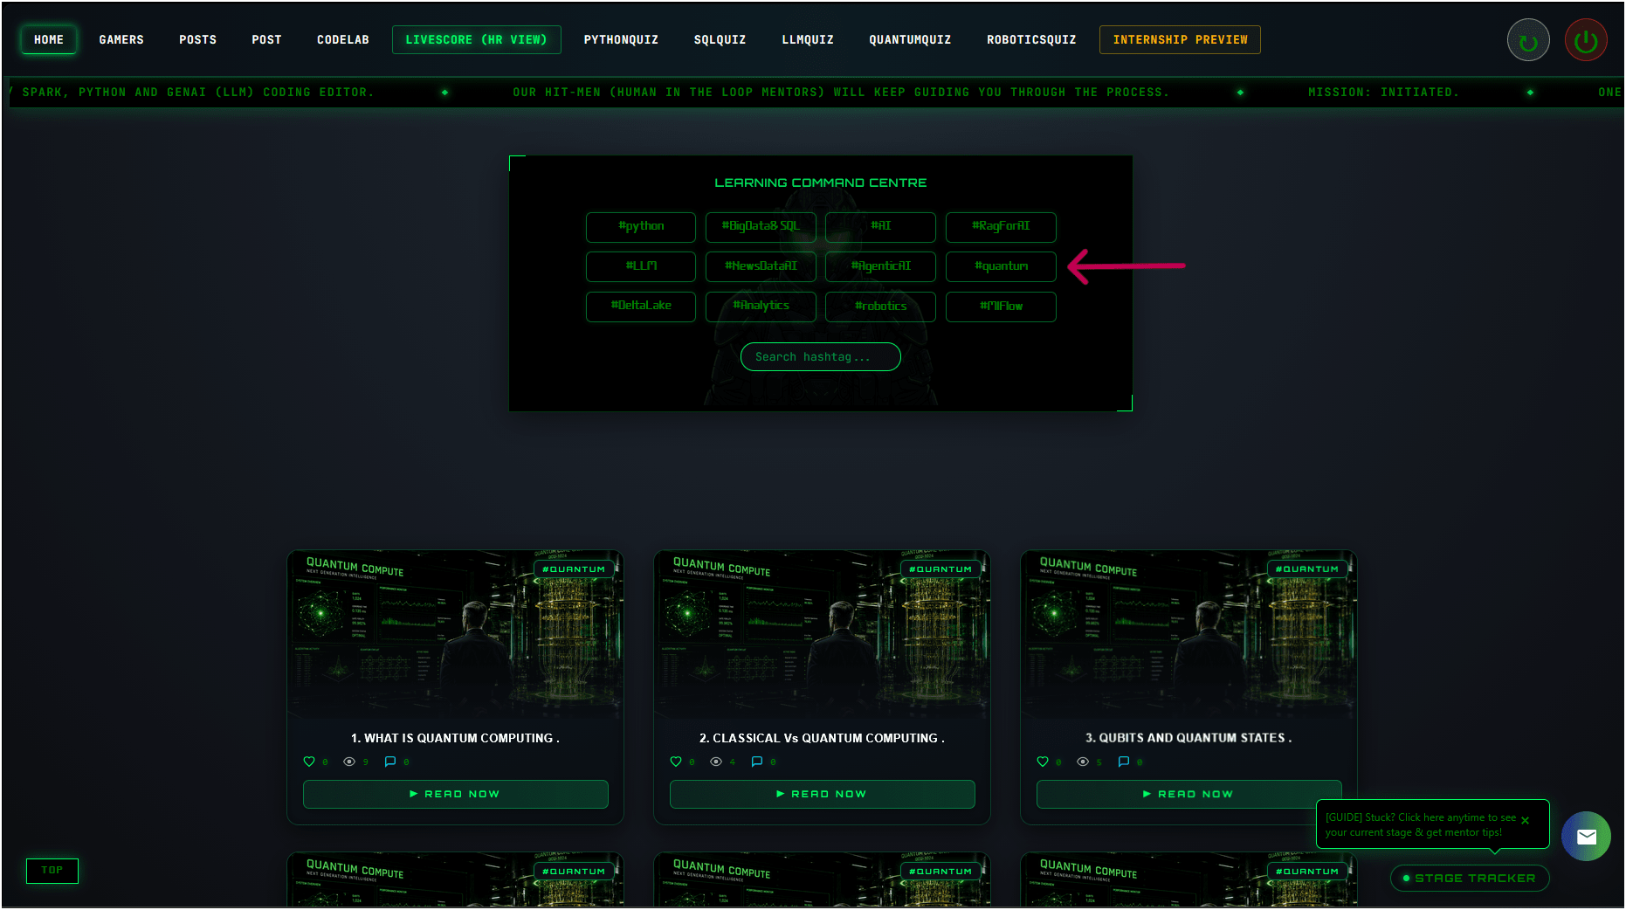Viewport: 1626px width, 910px height.
Task: Click the TOP scroll-to-top button
Action: point(52,871)
